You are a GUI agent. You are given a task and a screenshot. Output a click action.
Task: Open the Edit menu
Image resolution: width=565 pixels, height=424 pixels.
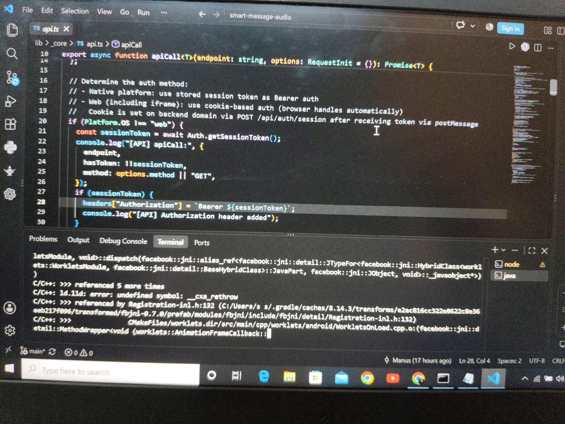coord(47,11)
